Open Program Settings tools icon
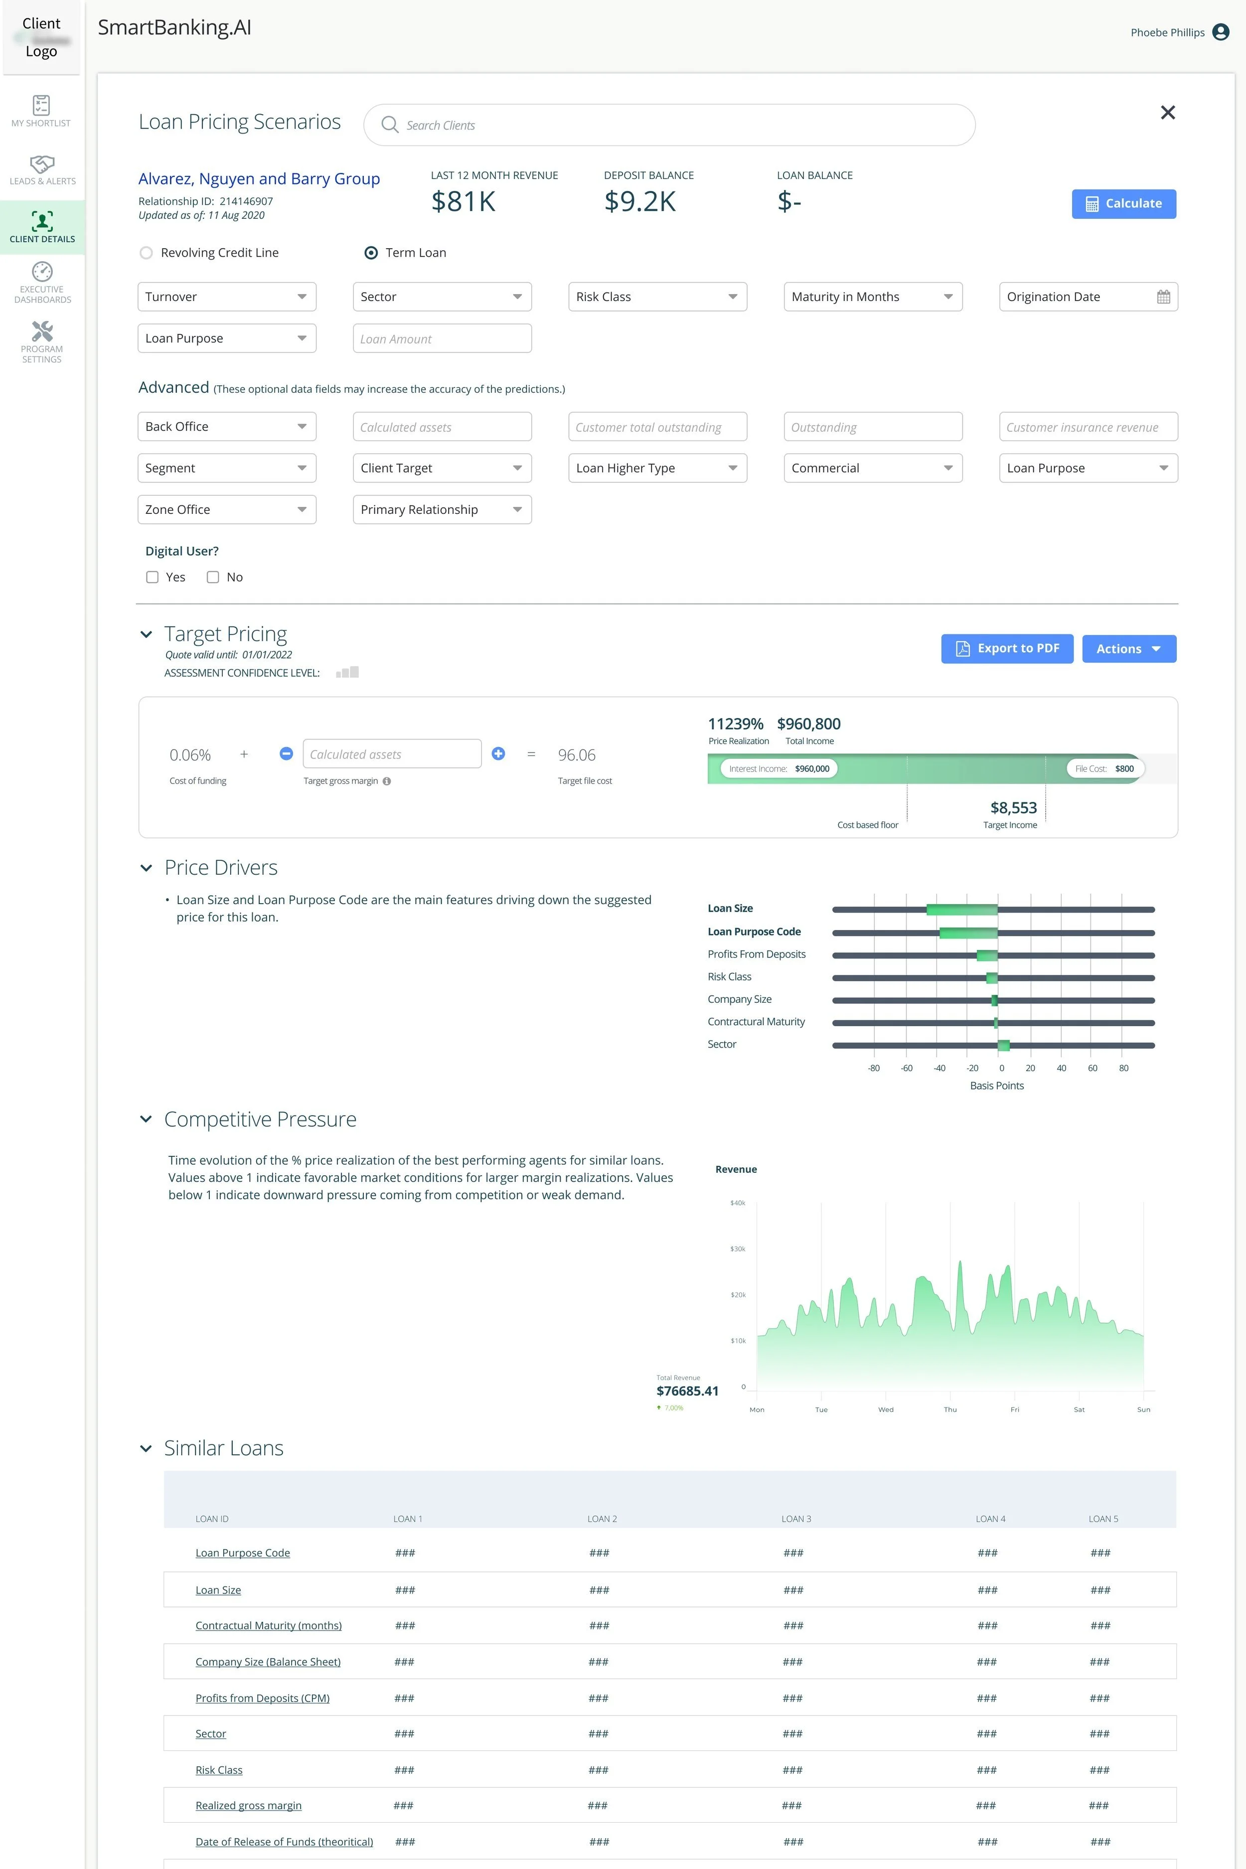This screenshot has height=1869, width=1246. click(41, 330)
